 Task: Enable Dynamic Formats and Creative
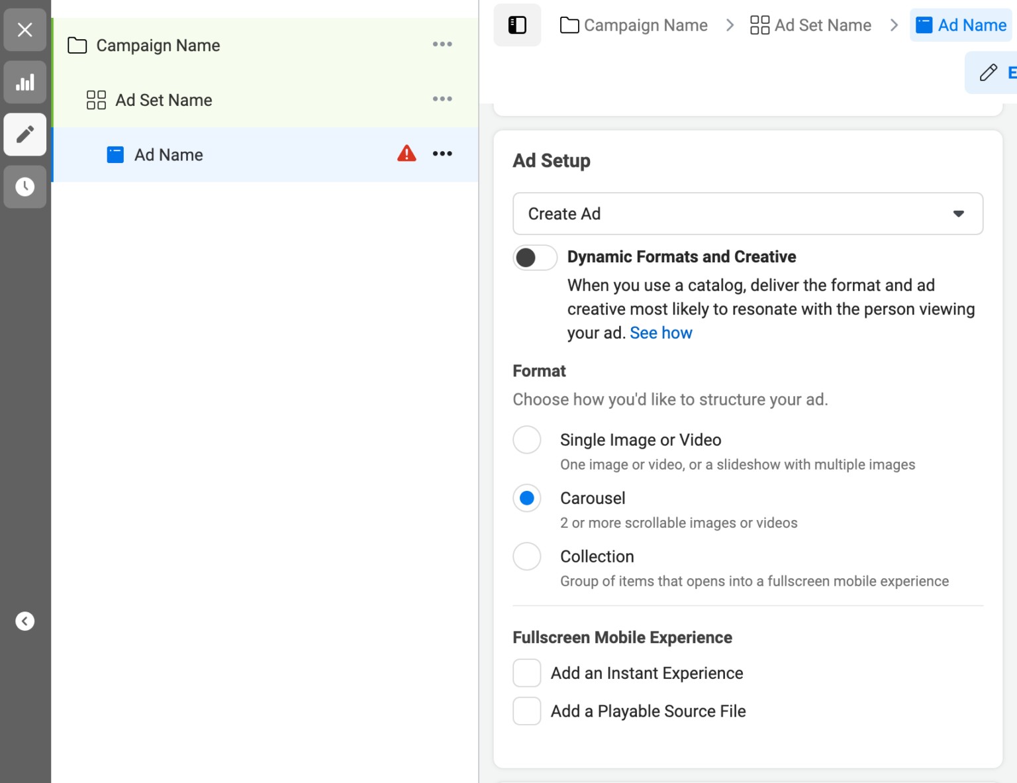tap(534, 257)
